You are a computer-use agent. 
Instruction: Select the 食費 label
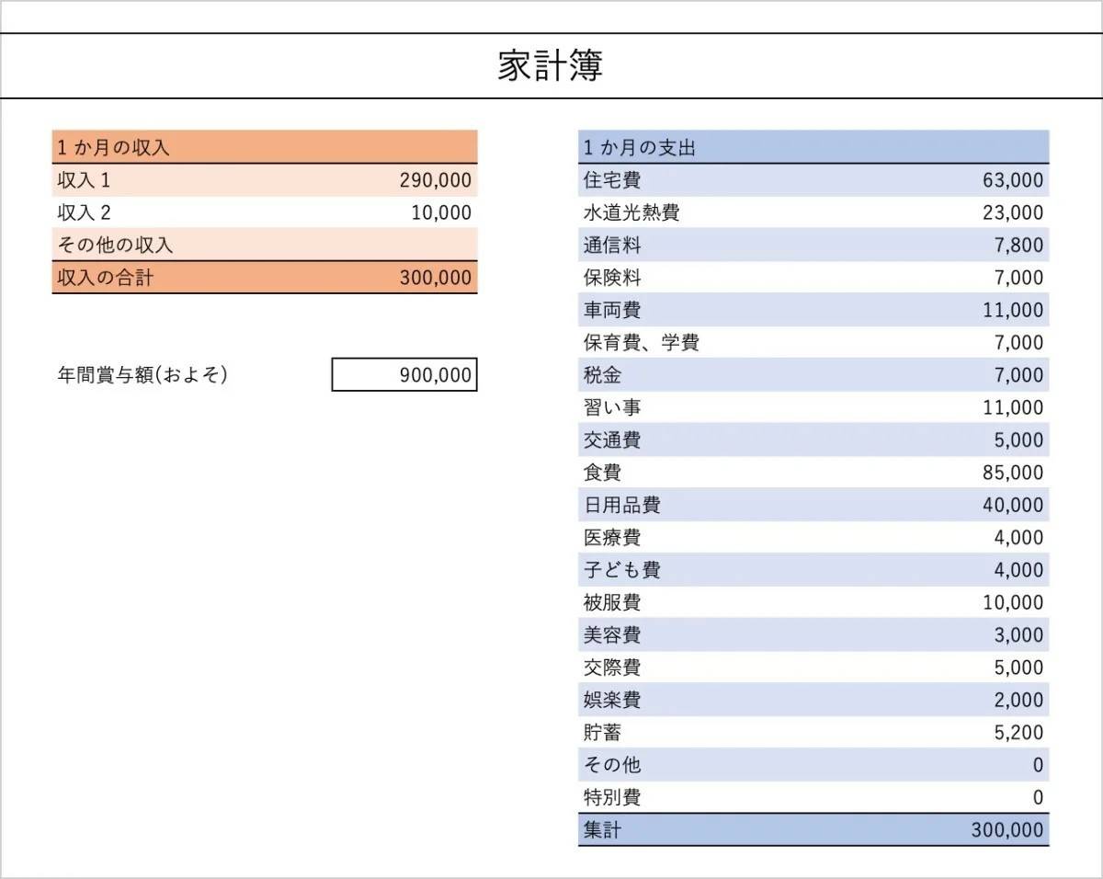603,473
